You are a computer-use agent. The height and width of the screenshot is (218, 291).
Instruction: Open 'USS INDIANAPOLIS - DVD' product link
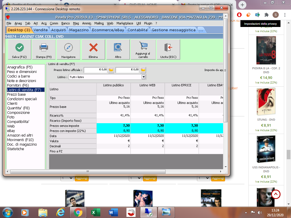(266, 169)
